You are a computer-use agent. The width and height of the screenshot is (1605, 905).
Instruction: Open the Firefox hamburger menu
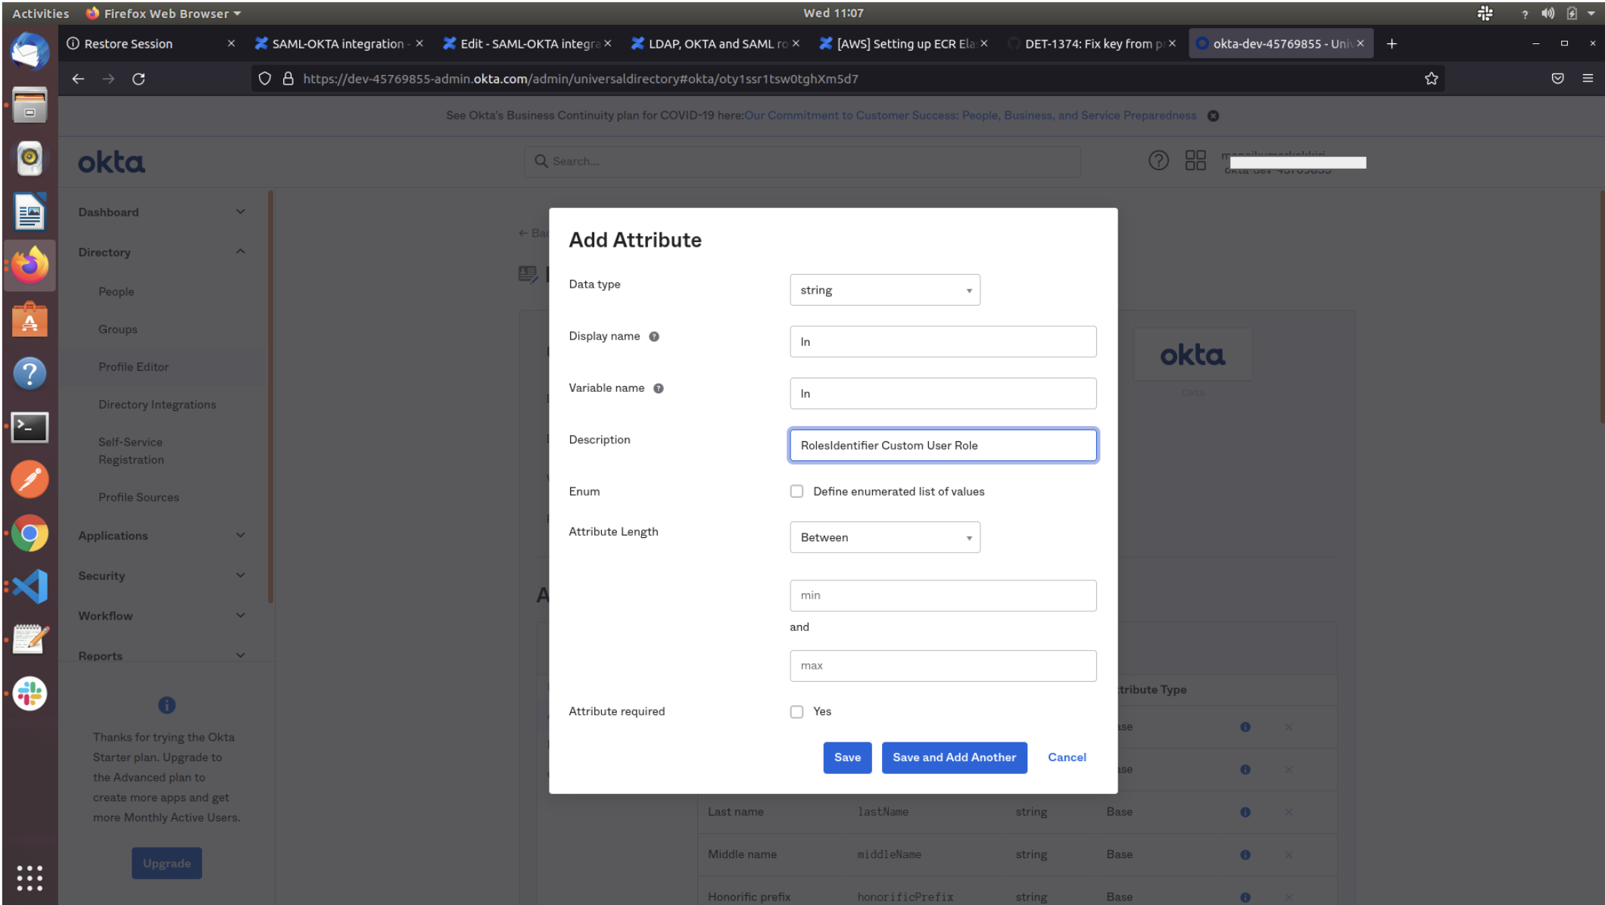click(x=1588, y=79)
